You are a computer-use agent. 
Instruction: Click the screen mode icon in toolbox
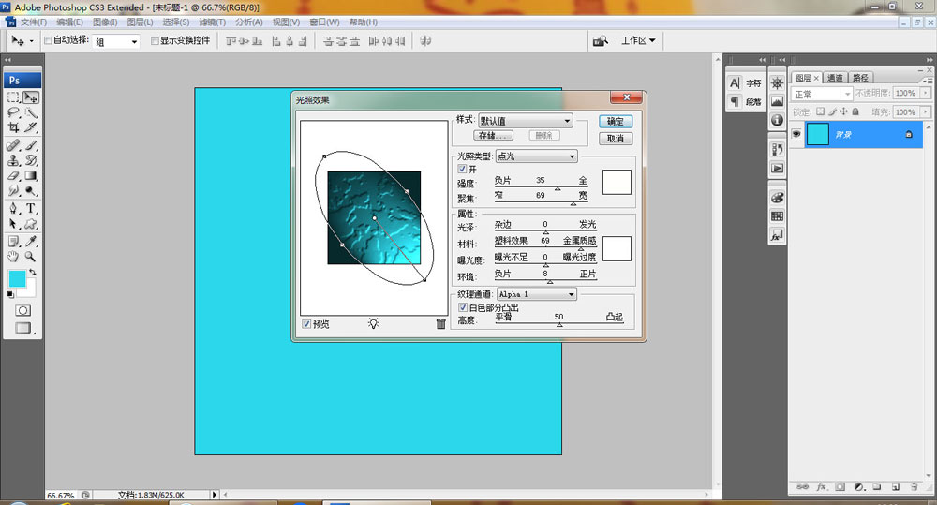23,328
